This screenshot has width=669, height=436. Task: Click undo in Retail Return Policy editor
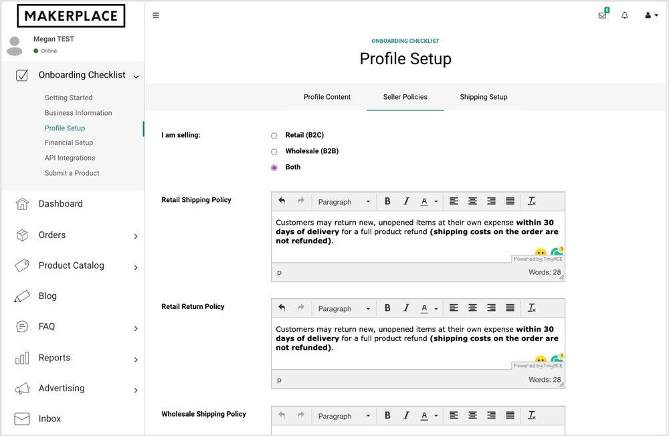282,308
